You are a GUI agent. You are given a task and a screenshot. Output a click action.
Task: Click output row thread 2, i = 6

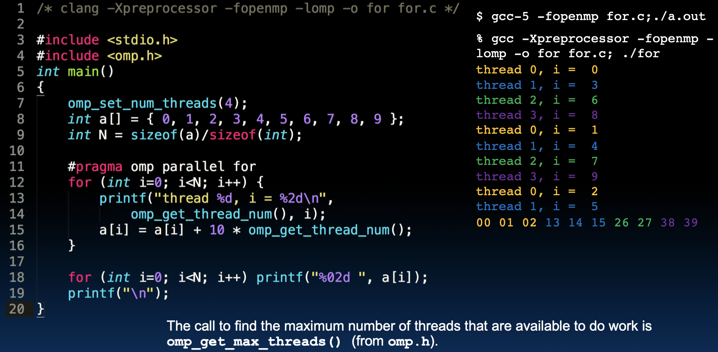(x=537, y=100)
